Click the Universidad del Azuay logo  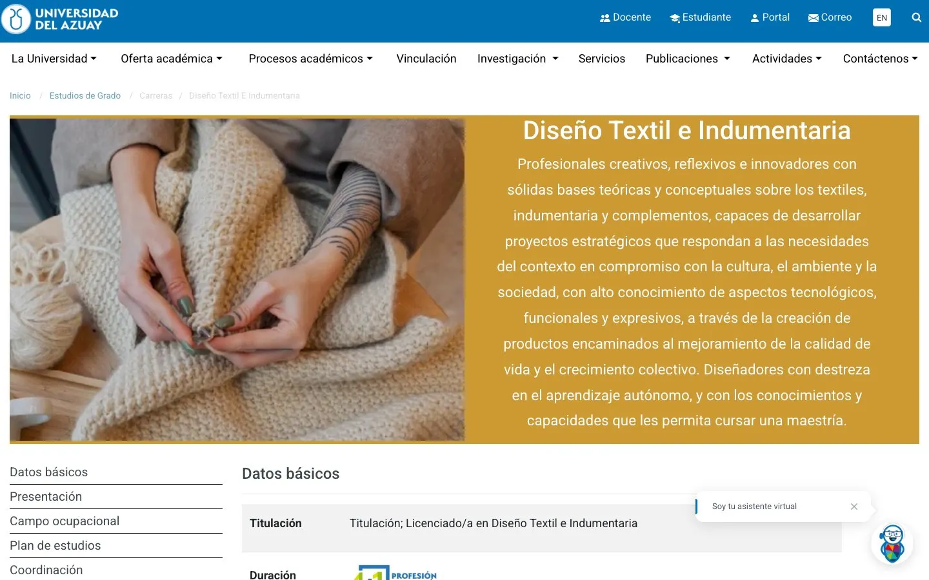[60, 19]
